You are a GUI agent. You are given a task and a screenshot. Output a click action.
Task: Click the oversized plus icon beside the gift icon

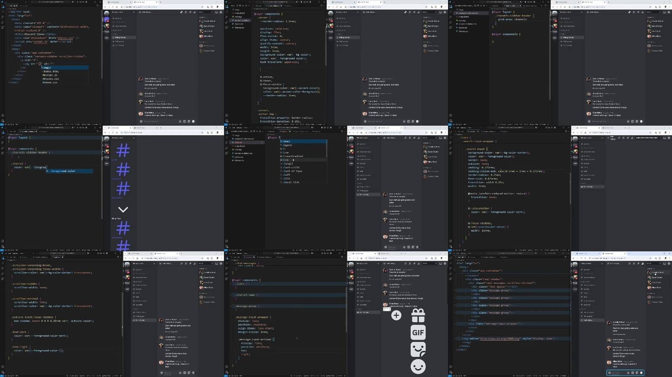[x=396, y=315]
